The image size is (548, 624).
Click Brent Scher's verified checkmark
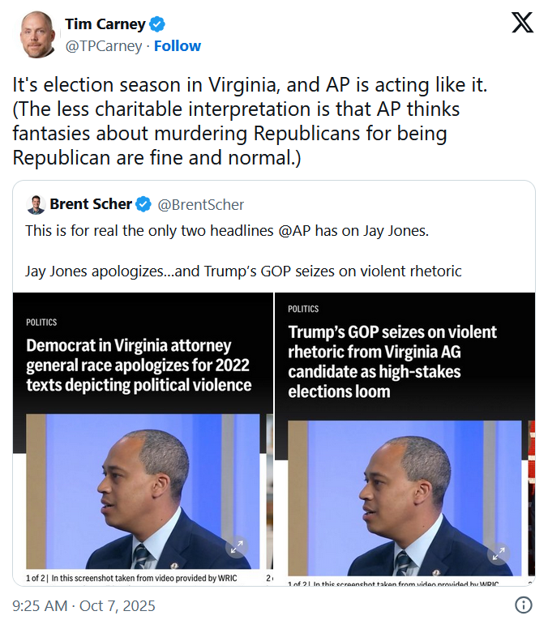[143, 204]
